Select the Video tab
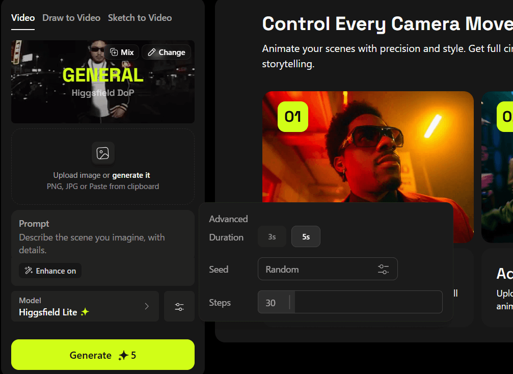 coord(23,18)
